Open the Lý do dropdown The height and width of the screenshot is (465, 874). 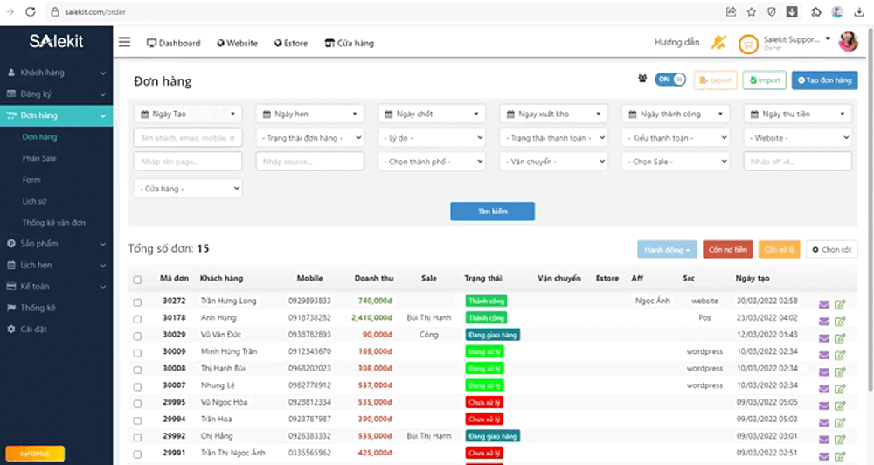[432, 138]
